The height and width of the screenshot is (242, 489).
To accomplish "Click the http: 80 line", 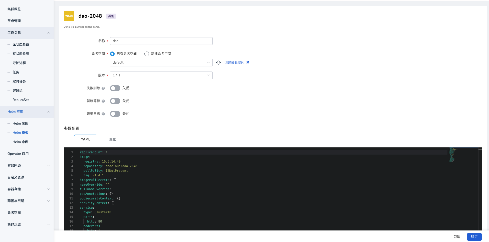I will click(x=95, y=221).
